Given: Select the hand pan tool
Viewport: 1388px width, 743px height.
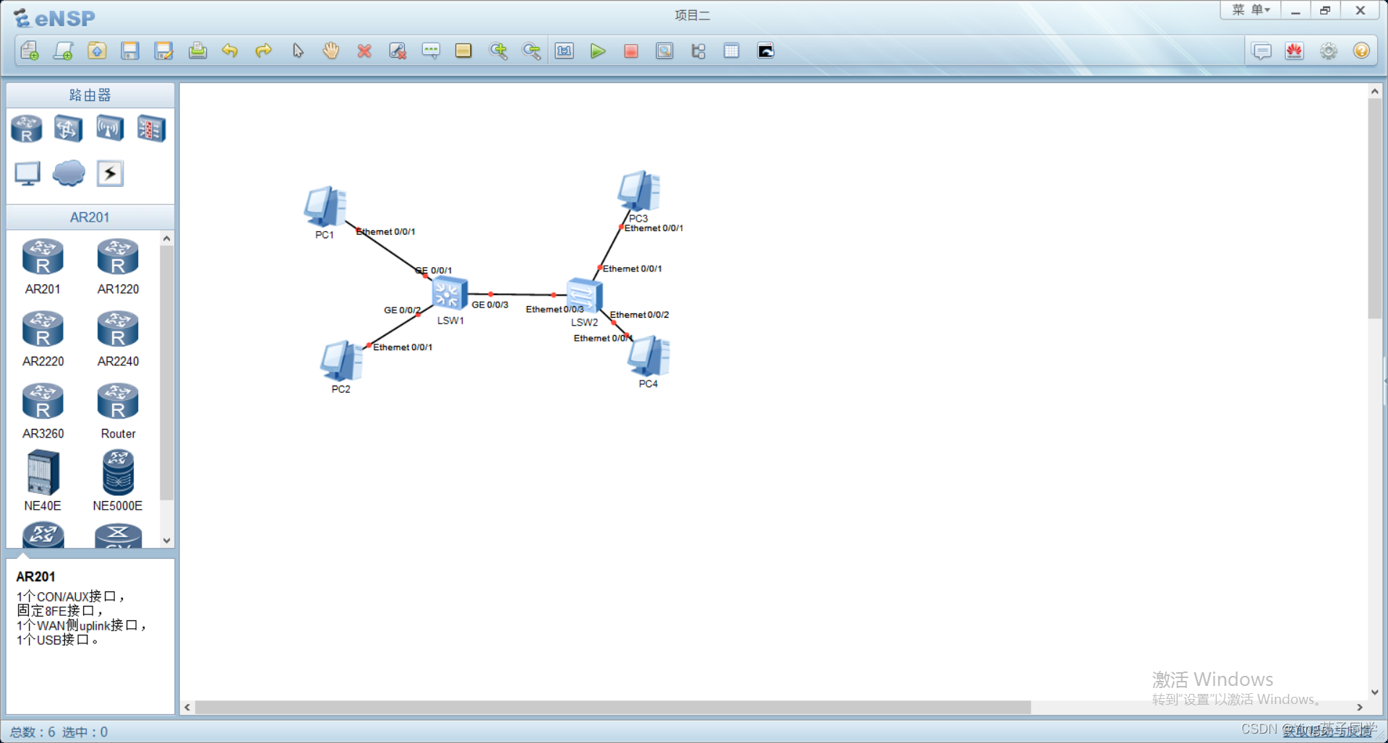Looking at the screenshot, I should point(331,51).
